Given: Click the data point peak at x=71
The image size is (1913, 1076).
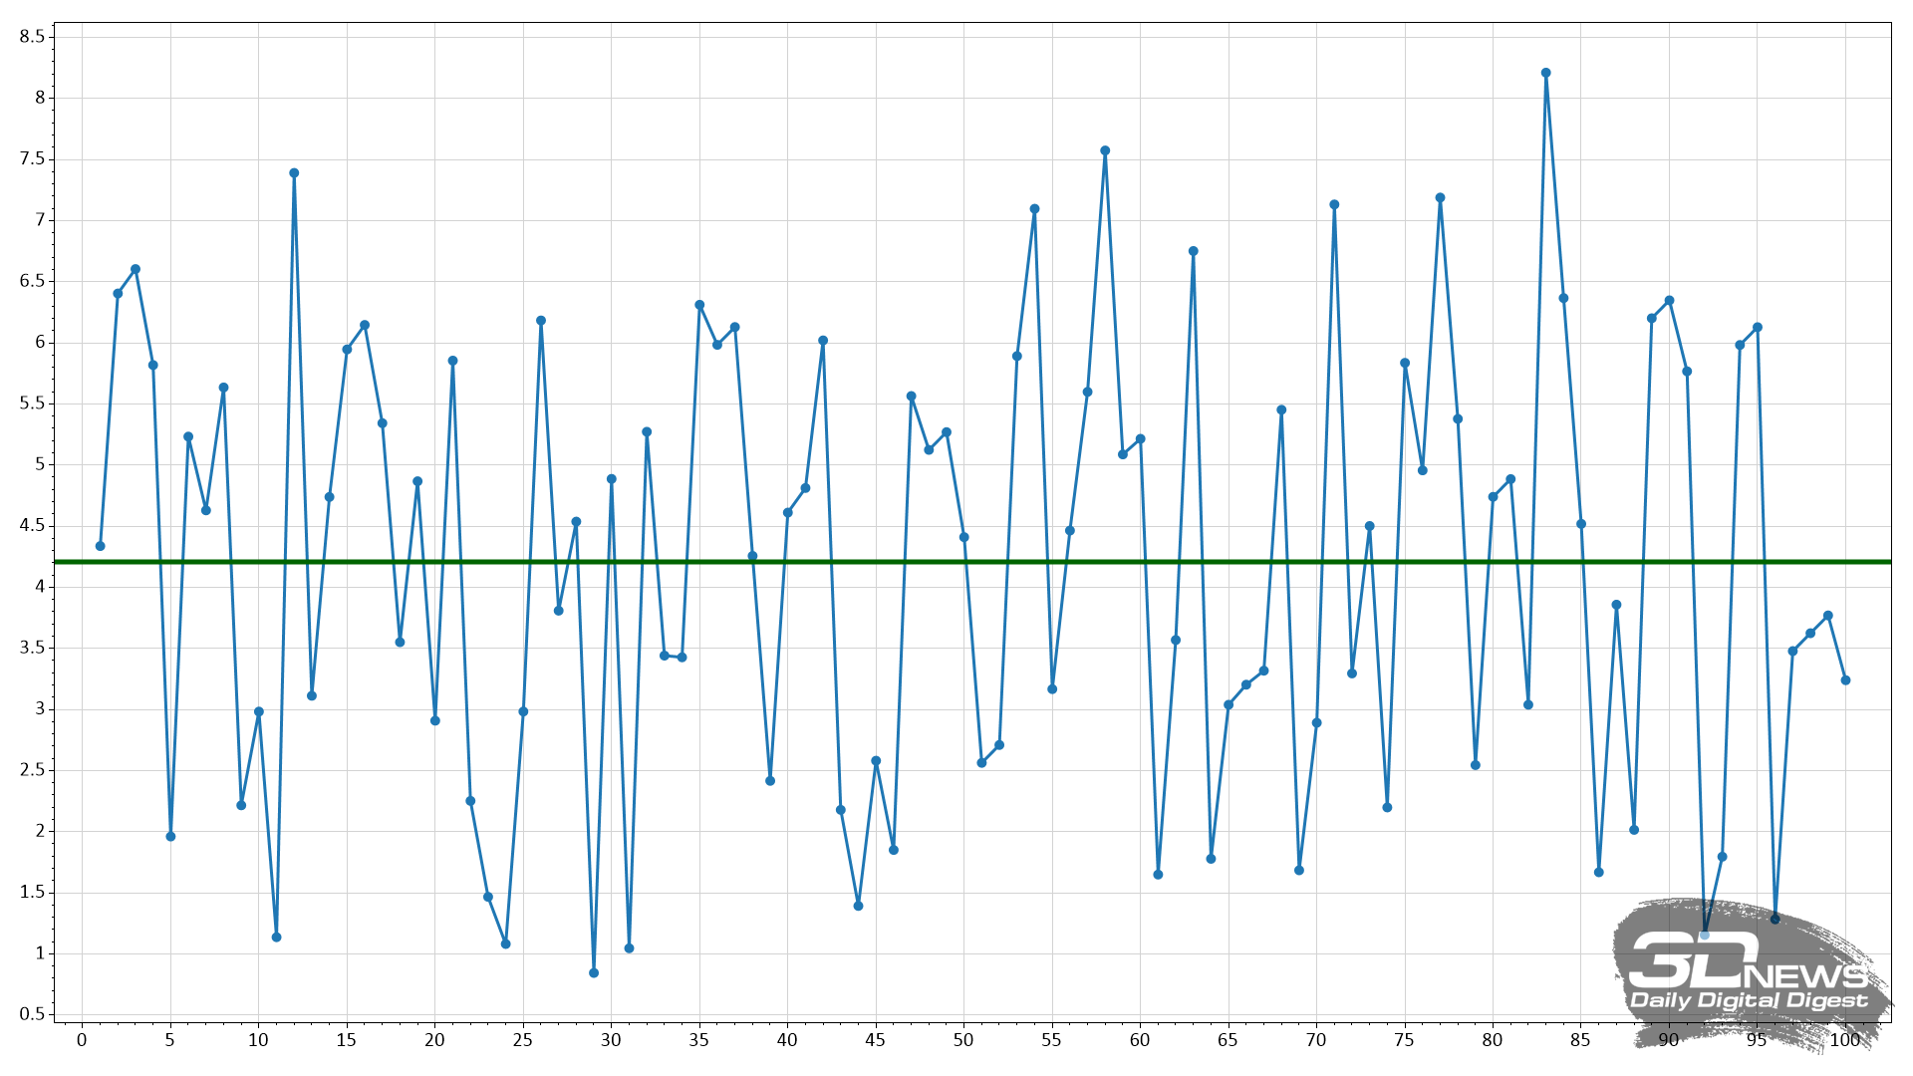Looking at the screenshot, I should [x=1334, y=205].
